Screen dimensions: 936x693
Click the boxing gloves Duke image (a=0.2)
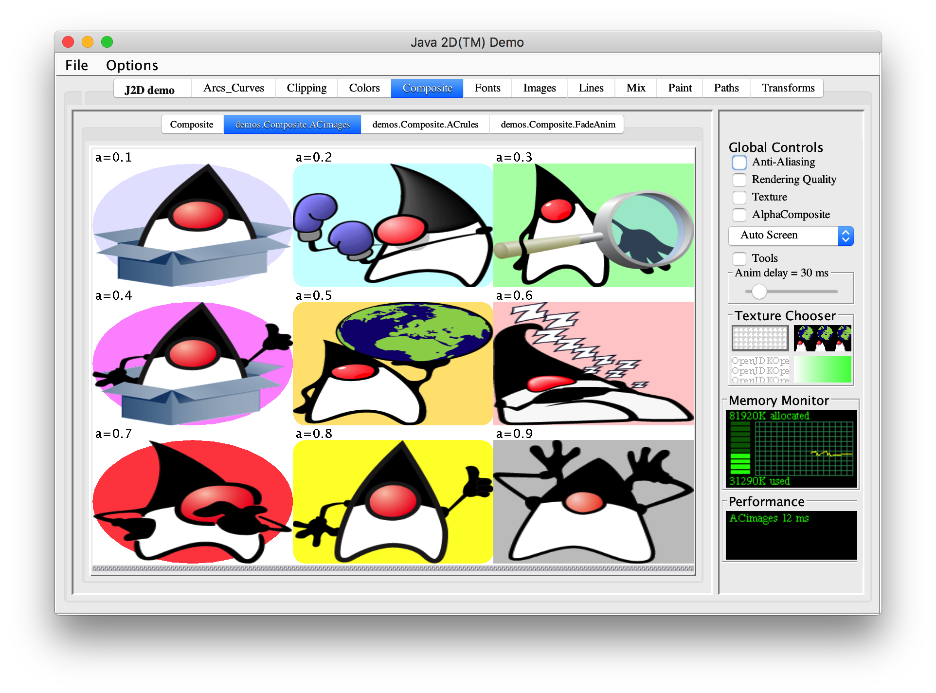(393, 225)
